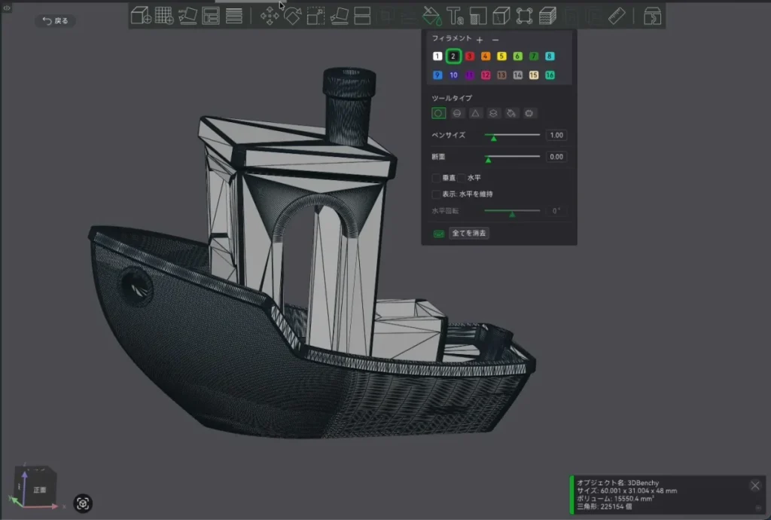Select brown filament 13 swatch
This screenshot has height=520, width=771.
501,75
